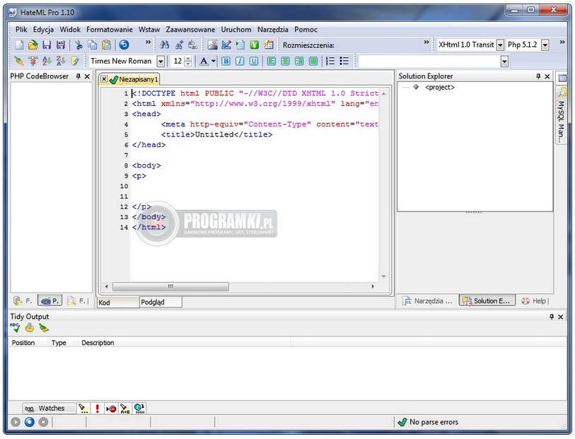This screenshot has height=439, width=575.
Task: Click the Watches button
Action: coord(49,408)
